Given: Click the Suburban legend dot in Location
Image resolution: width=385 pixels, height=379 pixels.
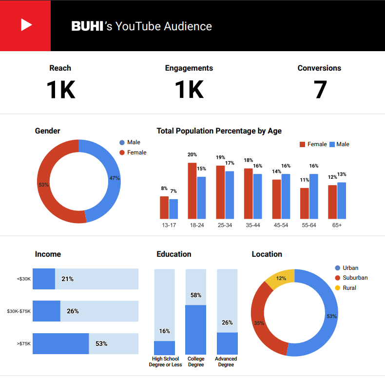Looking at the screenshot, I should (x=338, y=278).
